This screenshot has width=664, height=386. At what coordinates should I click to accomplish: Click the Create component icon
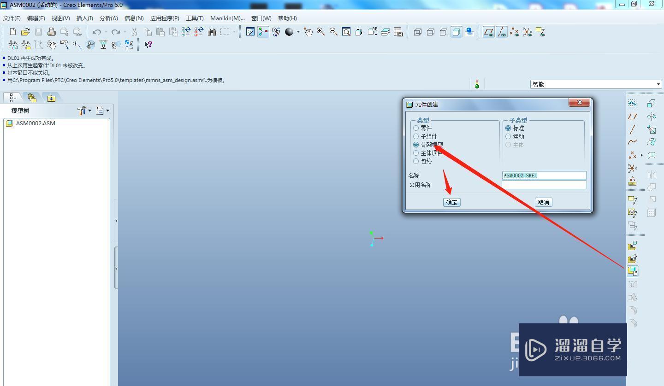point(632,271)
